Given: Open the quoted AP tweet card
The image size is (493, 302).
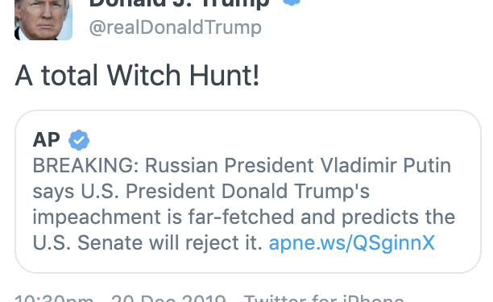Looking at the screenshot, I should tap(248, 192).
